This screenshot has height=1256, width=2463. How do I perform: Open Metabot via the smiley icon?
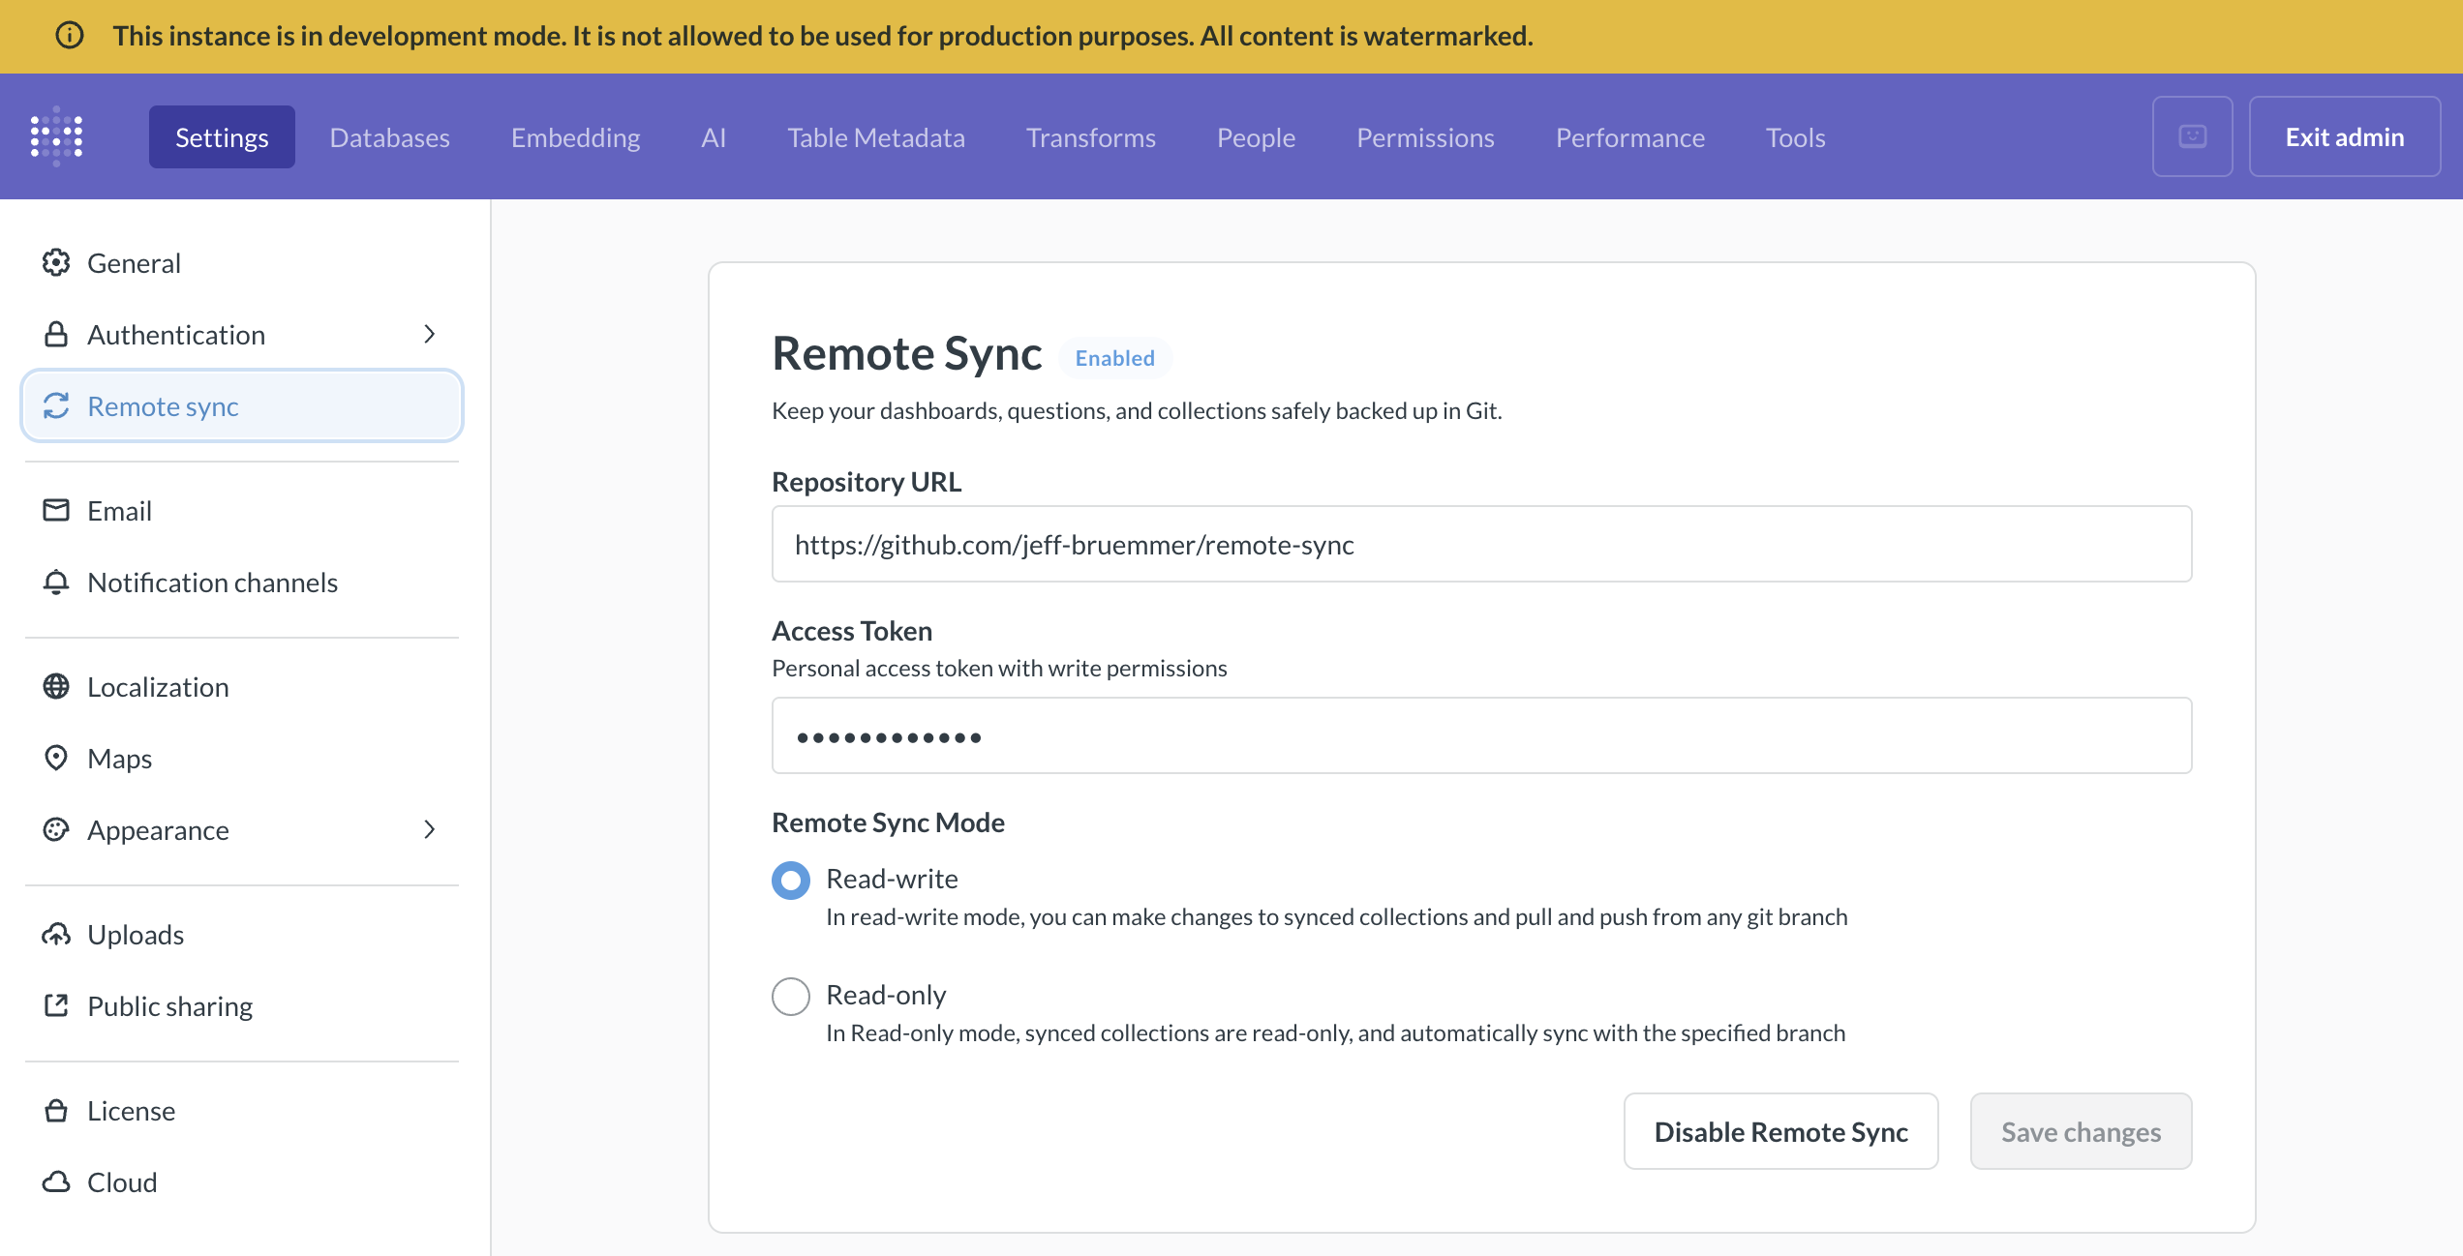(2192, 135)
